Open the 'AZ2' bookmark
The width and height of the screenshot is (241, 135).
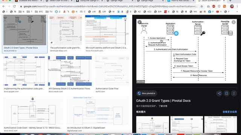(147, 12)
